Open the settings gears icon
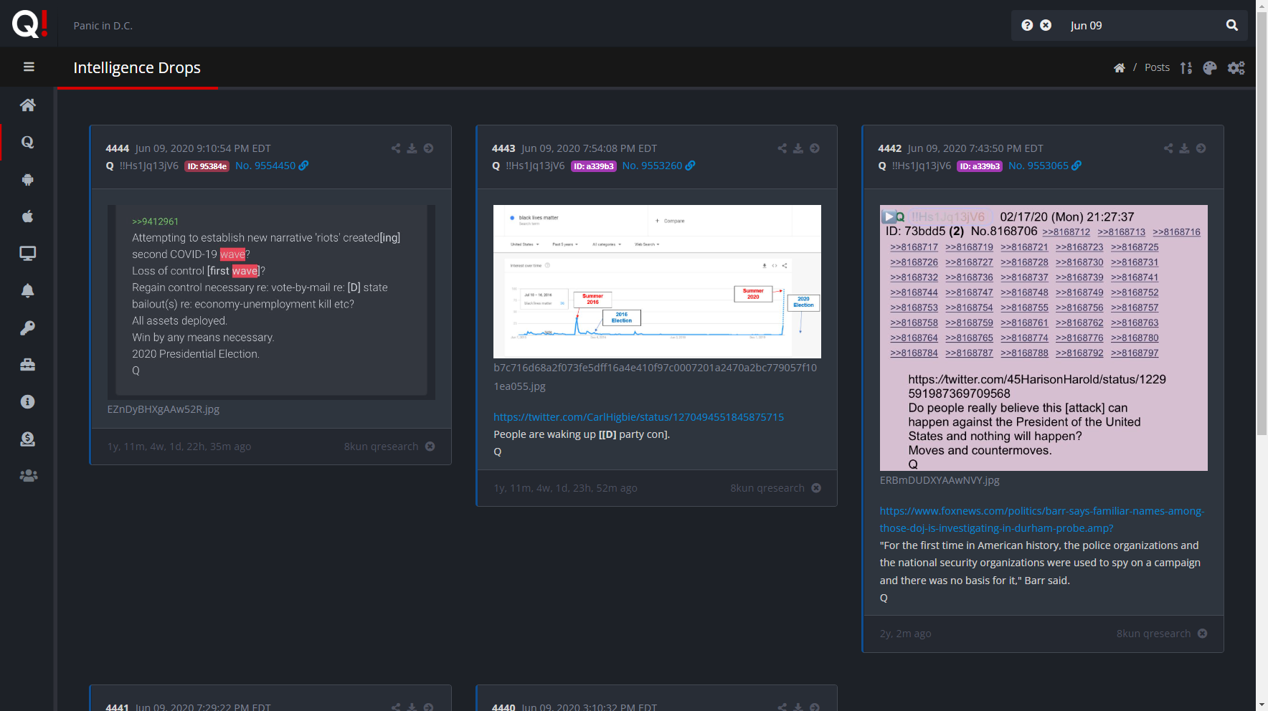 coord(1236,67)
